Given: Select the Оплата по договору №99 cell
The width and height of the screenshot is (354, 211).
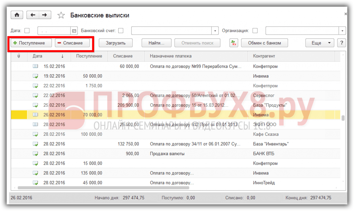Looking at the screenshot, I should (196, 66).
